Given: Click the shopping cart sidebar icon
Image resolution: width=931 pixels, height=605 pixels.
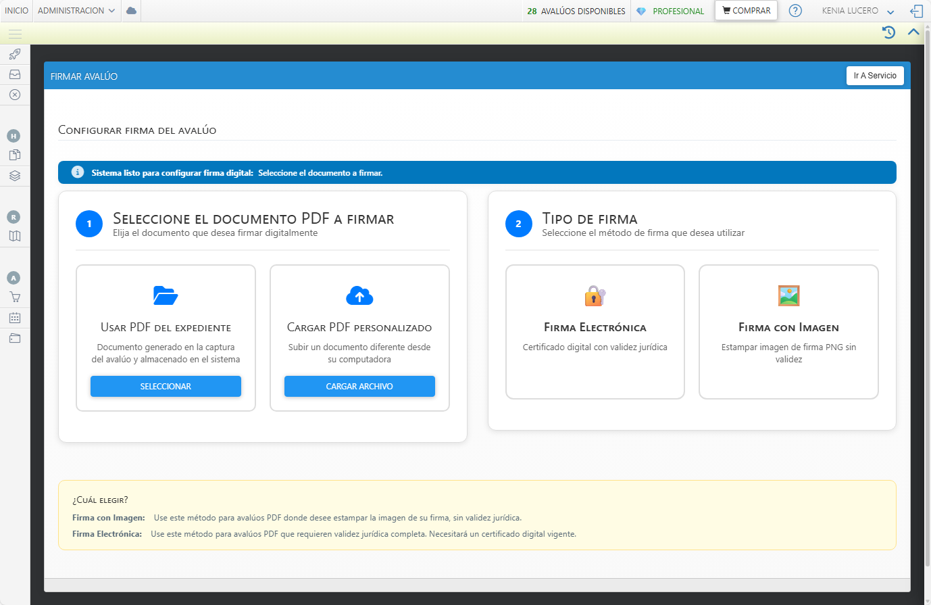Looking at the screenshot, I should point(15,297).
